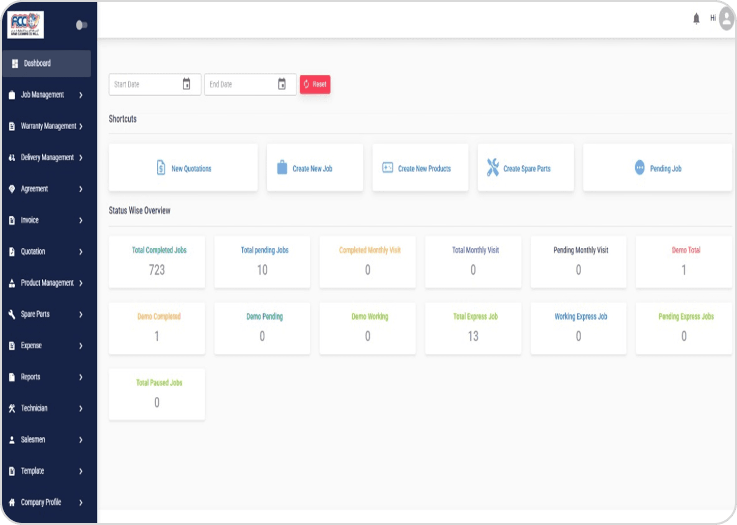Expand the Technician submenu chevron

click(x=80, y=409)
